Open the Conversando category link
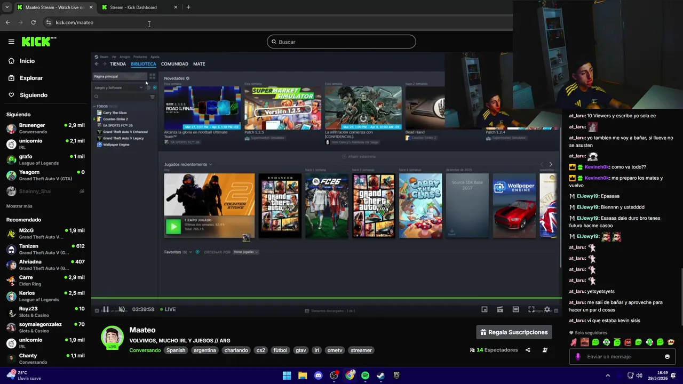 [145, 350]
